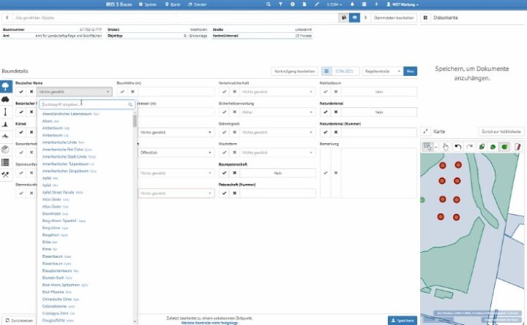Viewport: 527px width, 325px height.
Task: Click the hammer and axe tools icon
Action: click(x=7, y=174)
